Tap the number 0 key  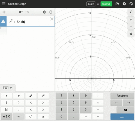[x=61, y=116]
